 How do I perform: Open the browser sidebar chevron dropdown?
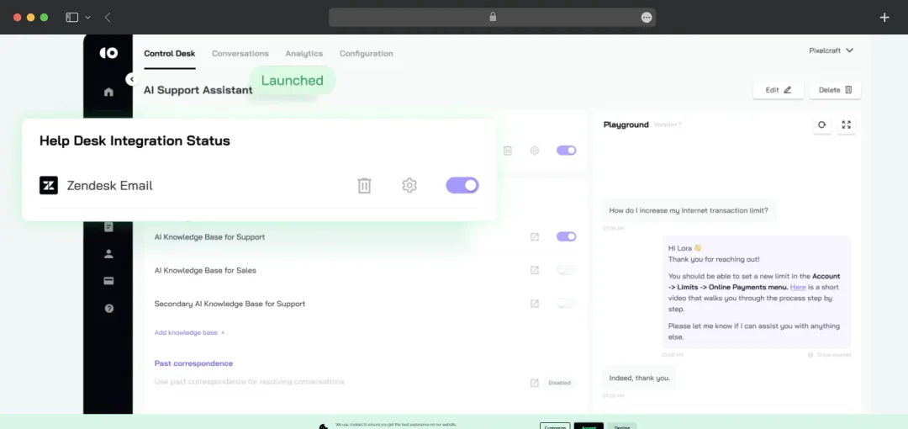click(87, 18)
